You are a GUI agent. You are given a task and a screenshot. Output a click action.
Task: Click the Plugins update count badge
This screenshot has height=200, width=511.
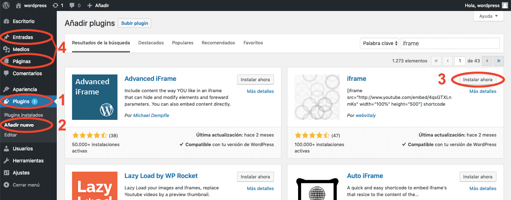click(34, 101)
